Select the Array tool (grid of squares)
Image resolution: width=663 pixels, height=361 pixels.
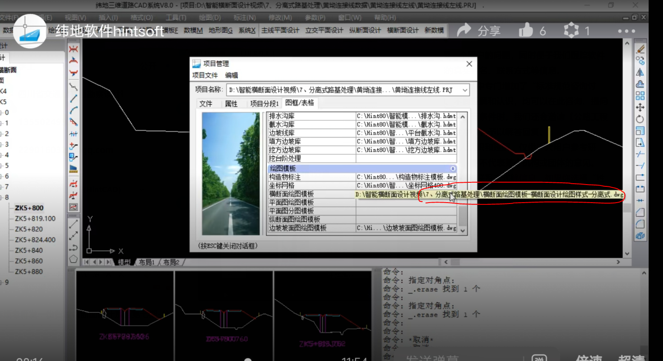(640, 96)
